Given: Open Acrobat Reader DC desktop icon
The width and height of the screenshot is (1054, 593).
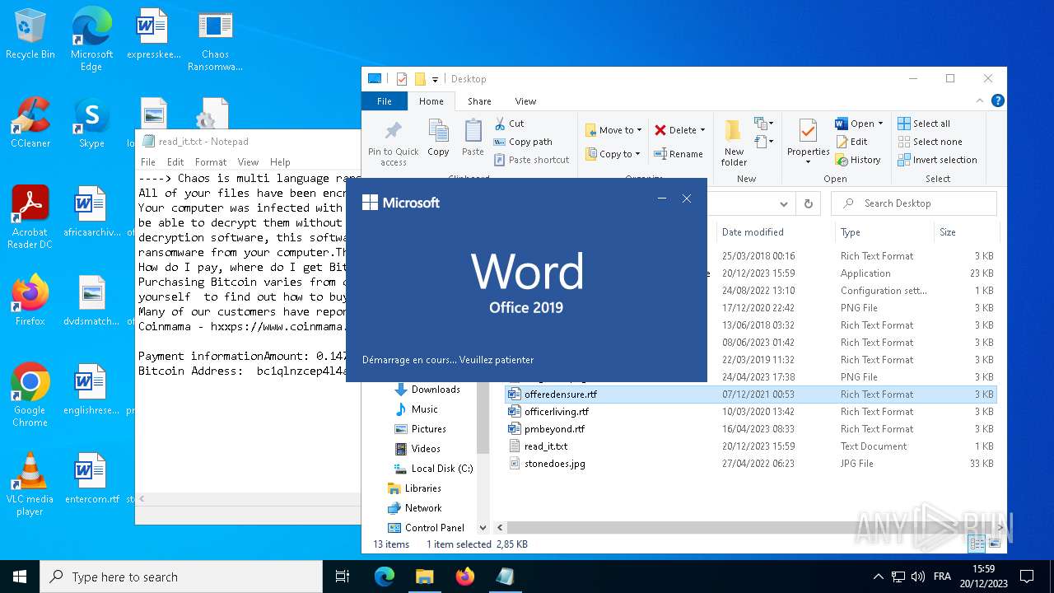Looking at the screenshot, I should point(30,218).
